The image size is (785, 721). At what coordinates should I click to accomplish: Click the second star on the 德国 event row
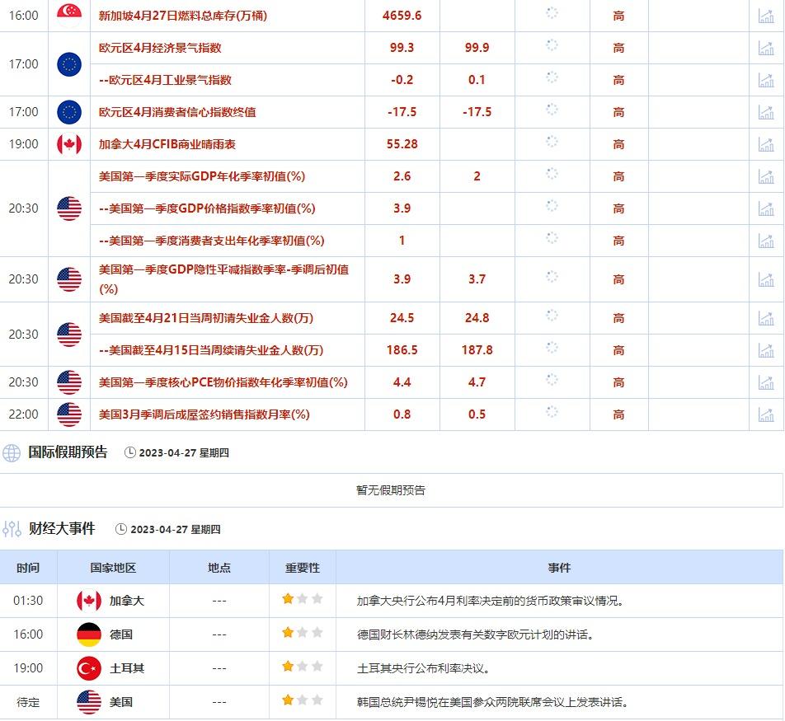[302, 634]
